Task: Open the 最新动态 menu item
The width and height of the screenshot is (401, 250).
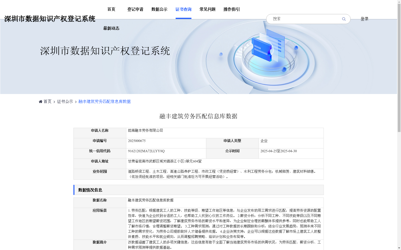Action: coord(111,28)
